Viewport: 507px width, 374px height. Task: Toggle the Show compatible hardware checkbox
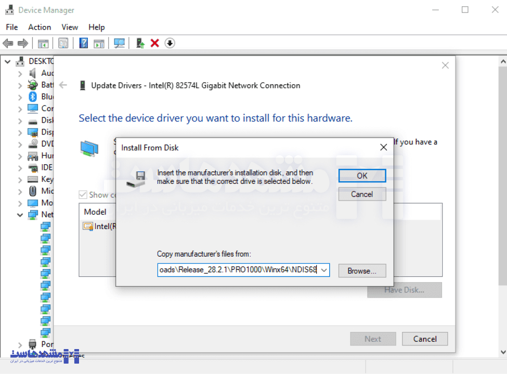tap(83, 195)
